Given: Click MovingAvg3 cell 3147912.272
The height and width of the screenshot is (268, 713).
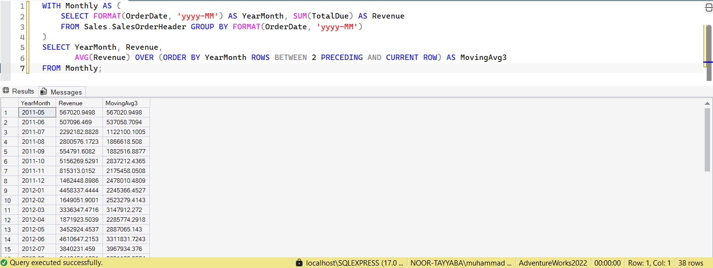Looking at the screenshot, I should (126, 210).
